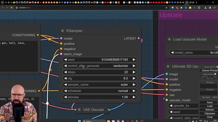This screenshot has height=122, width=218.
Task: Reload the page in the browser
Action: [11, 8]
